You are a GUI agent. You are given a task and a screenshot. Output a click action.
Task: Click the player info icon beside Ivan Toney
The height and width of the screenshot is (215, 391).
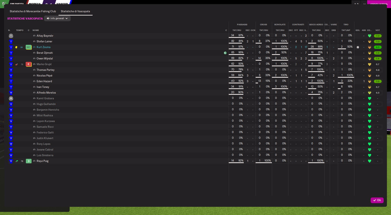[34, 87]
